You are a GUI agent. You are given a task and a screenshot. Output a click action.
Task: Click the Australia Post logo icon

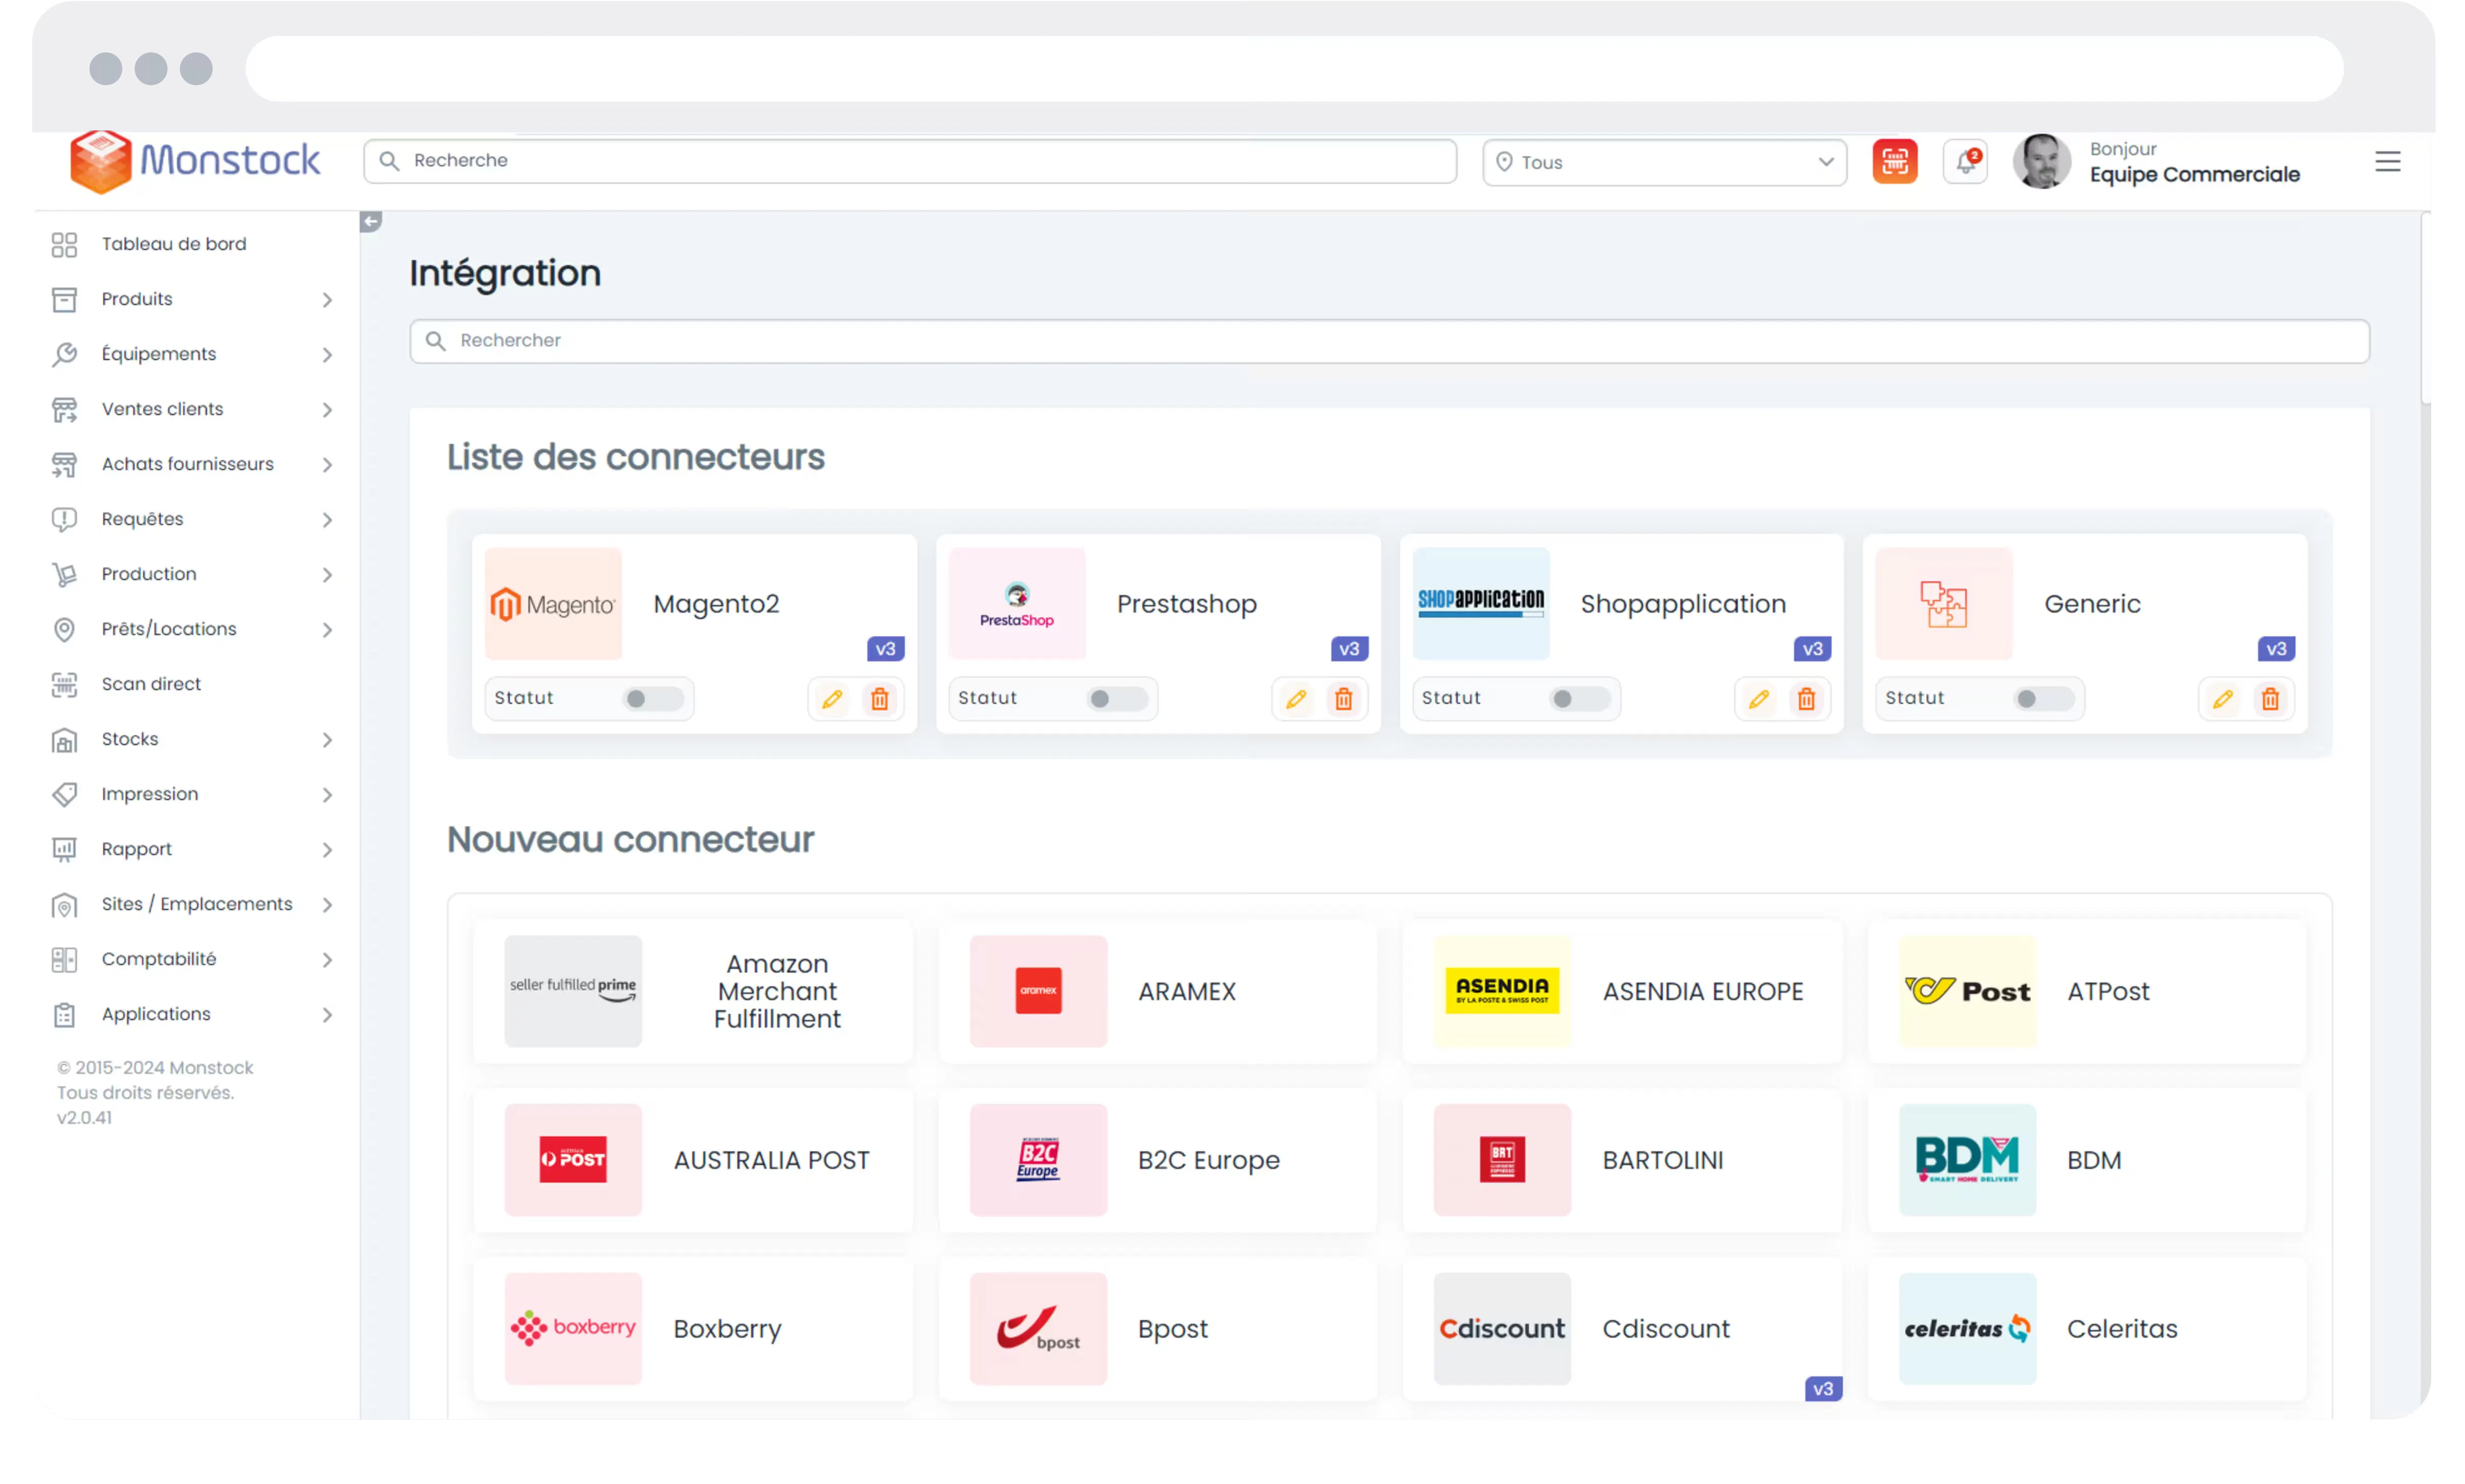click(573, 1160)
